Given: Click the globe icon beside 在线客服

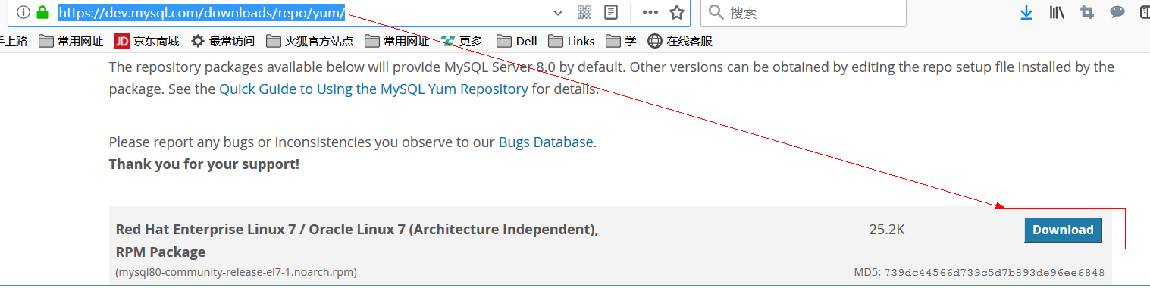Looking at the screenshot, I should [x=655, y=41].
